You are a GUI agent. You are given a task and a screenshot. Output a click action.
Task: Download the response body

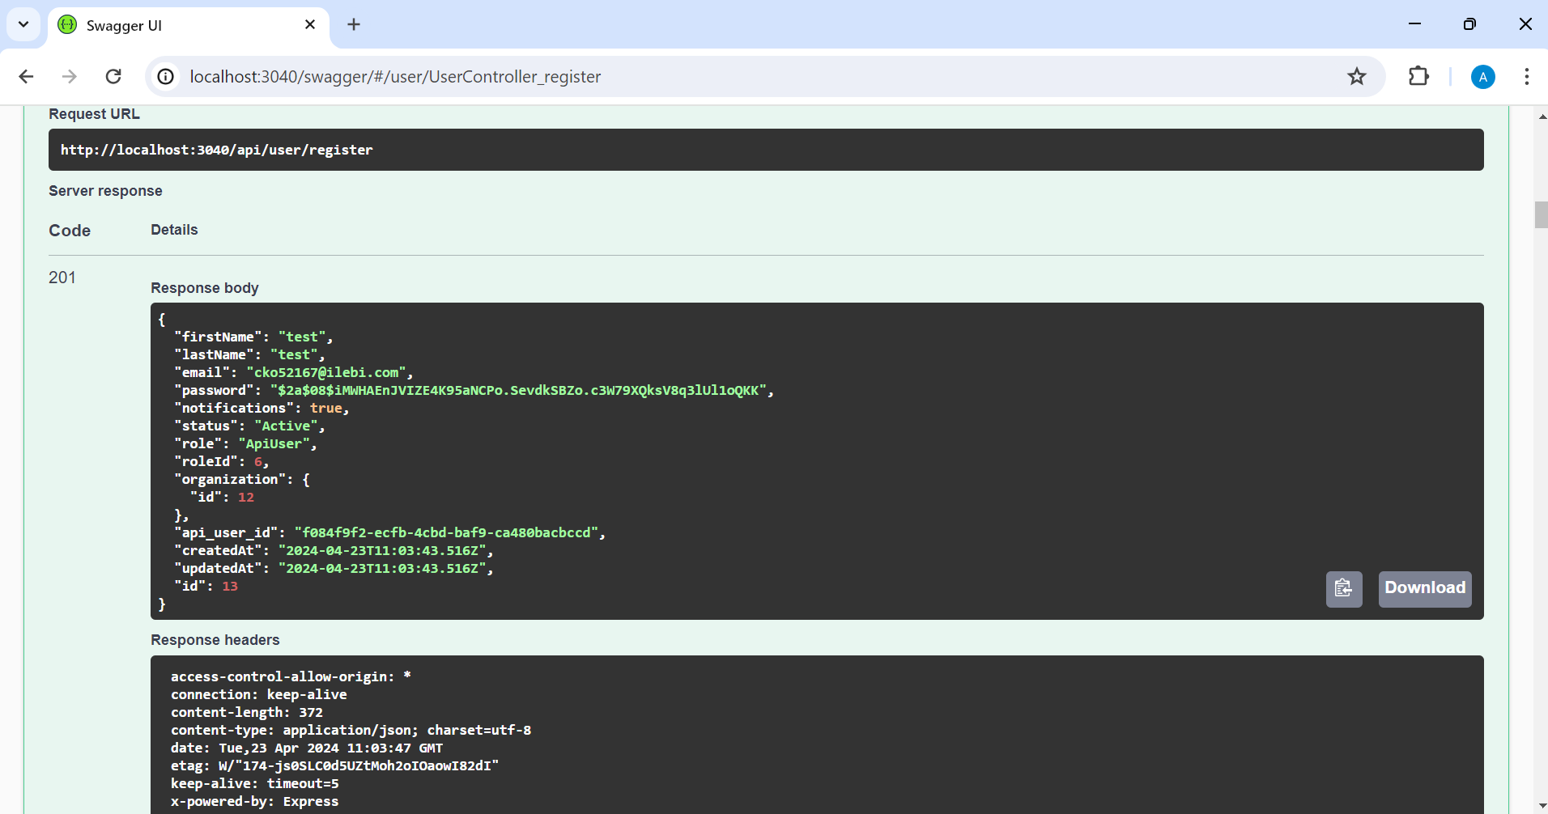tap(1425, 588)
